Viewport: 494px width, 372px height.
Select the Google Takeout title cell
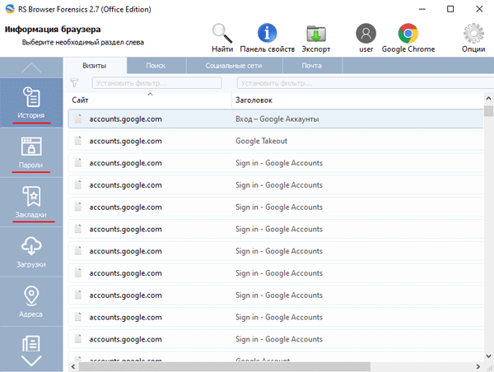[x=262, y=141]
